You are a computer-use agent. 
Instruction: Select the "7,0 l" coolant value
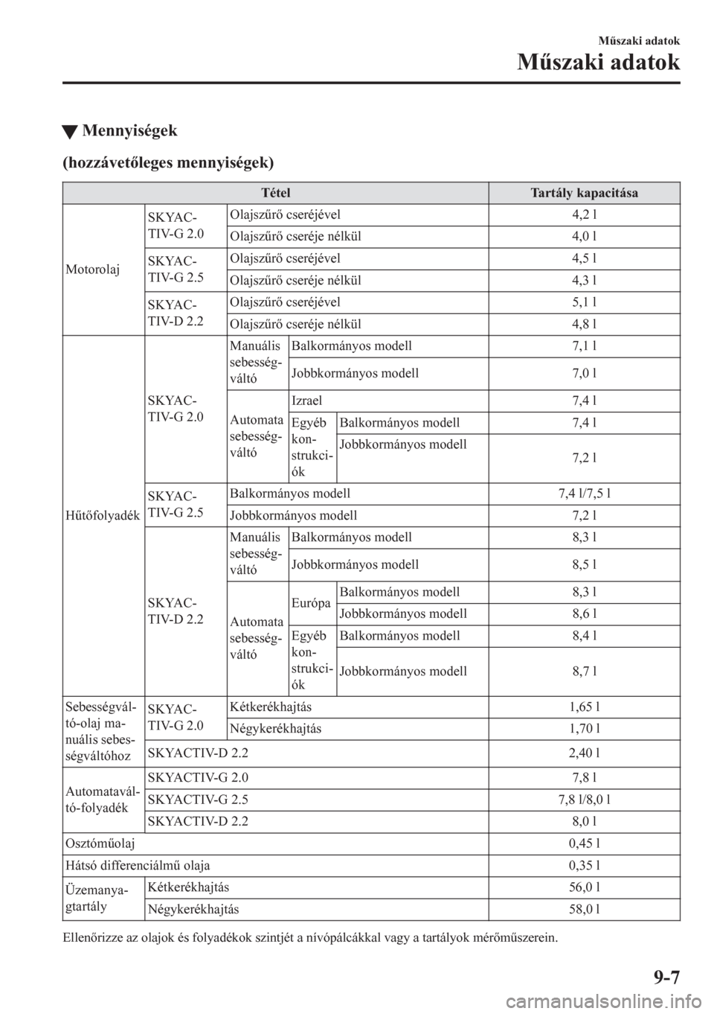(585, 373)
